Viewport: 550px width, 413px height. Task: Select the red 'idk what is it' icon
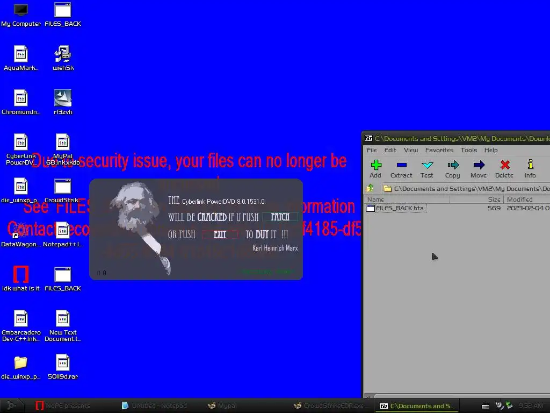coord(21,279)
